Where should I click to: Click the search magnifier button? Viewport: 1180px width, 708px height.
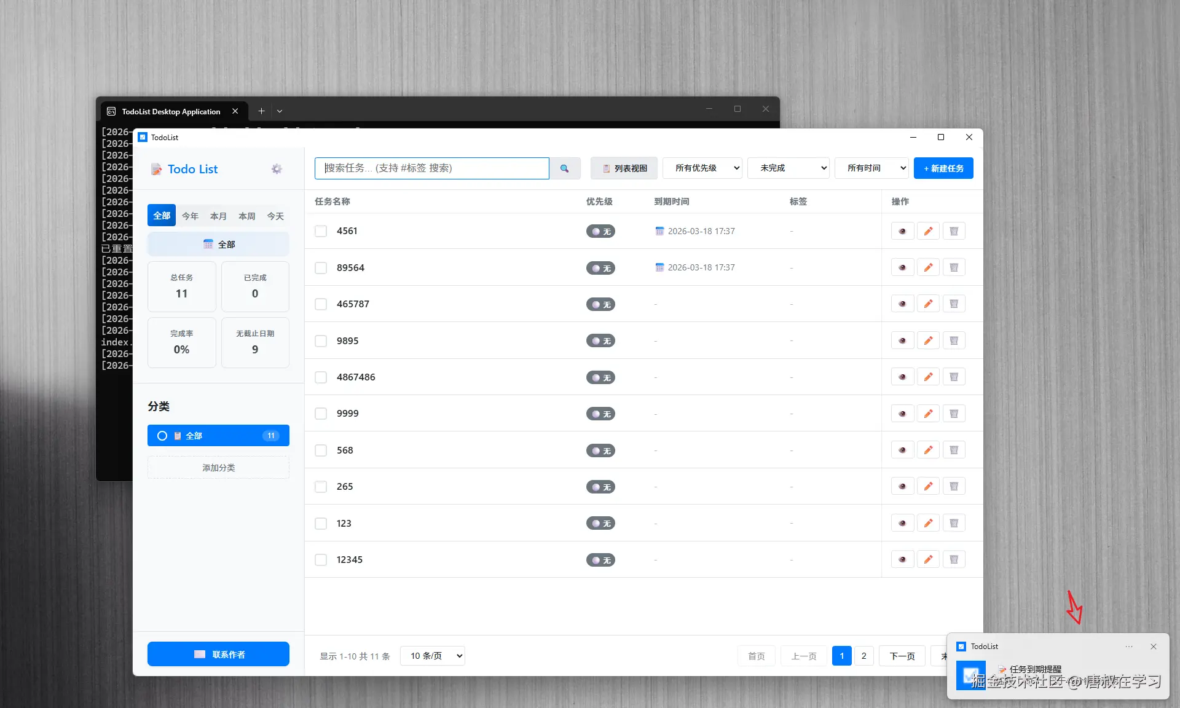click(564, 168)
